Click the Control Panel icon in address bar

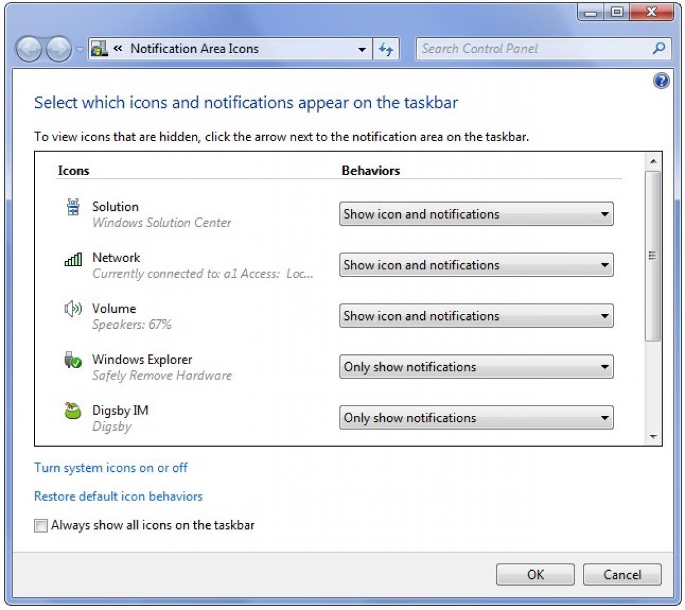[x=99, y=48]
